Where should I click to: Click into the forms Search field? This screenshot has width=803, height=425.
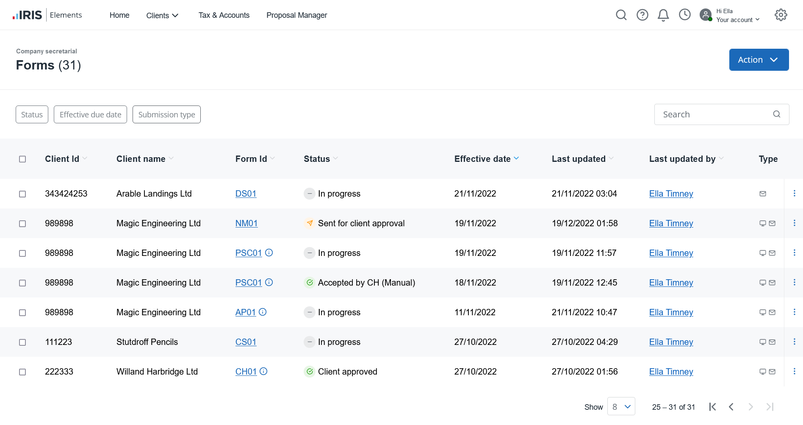coord(716,114)
